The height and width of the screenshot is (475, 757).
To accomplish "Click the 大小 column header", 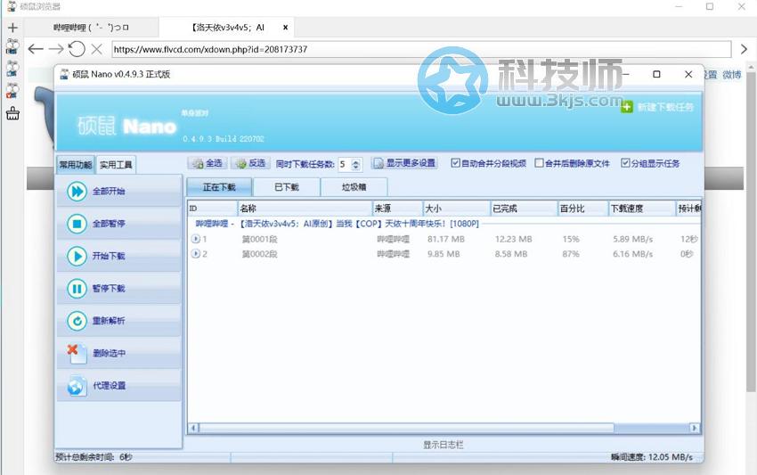I will pos(457,209).
